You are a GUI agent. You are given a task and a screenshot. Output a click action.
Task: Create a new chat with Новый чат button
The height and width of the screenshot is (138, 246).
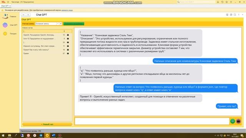(x=47, y=124)
